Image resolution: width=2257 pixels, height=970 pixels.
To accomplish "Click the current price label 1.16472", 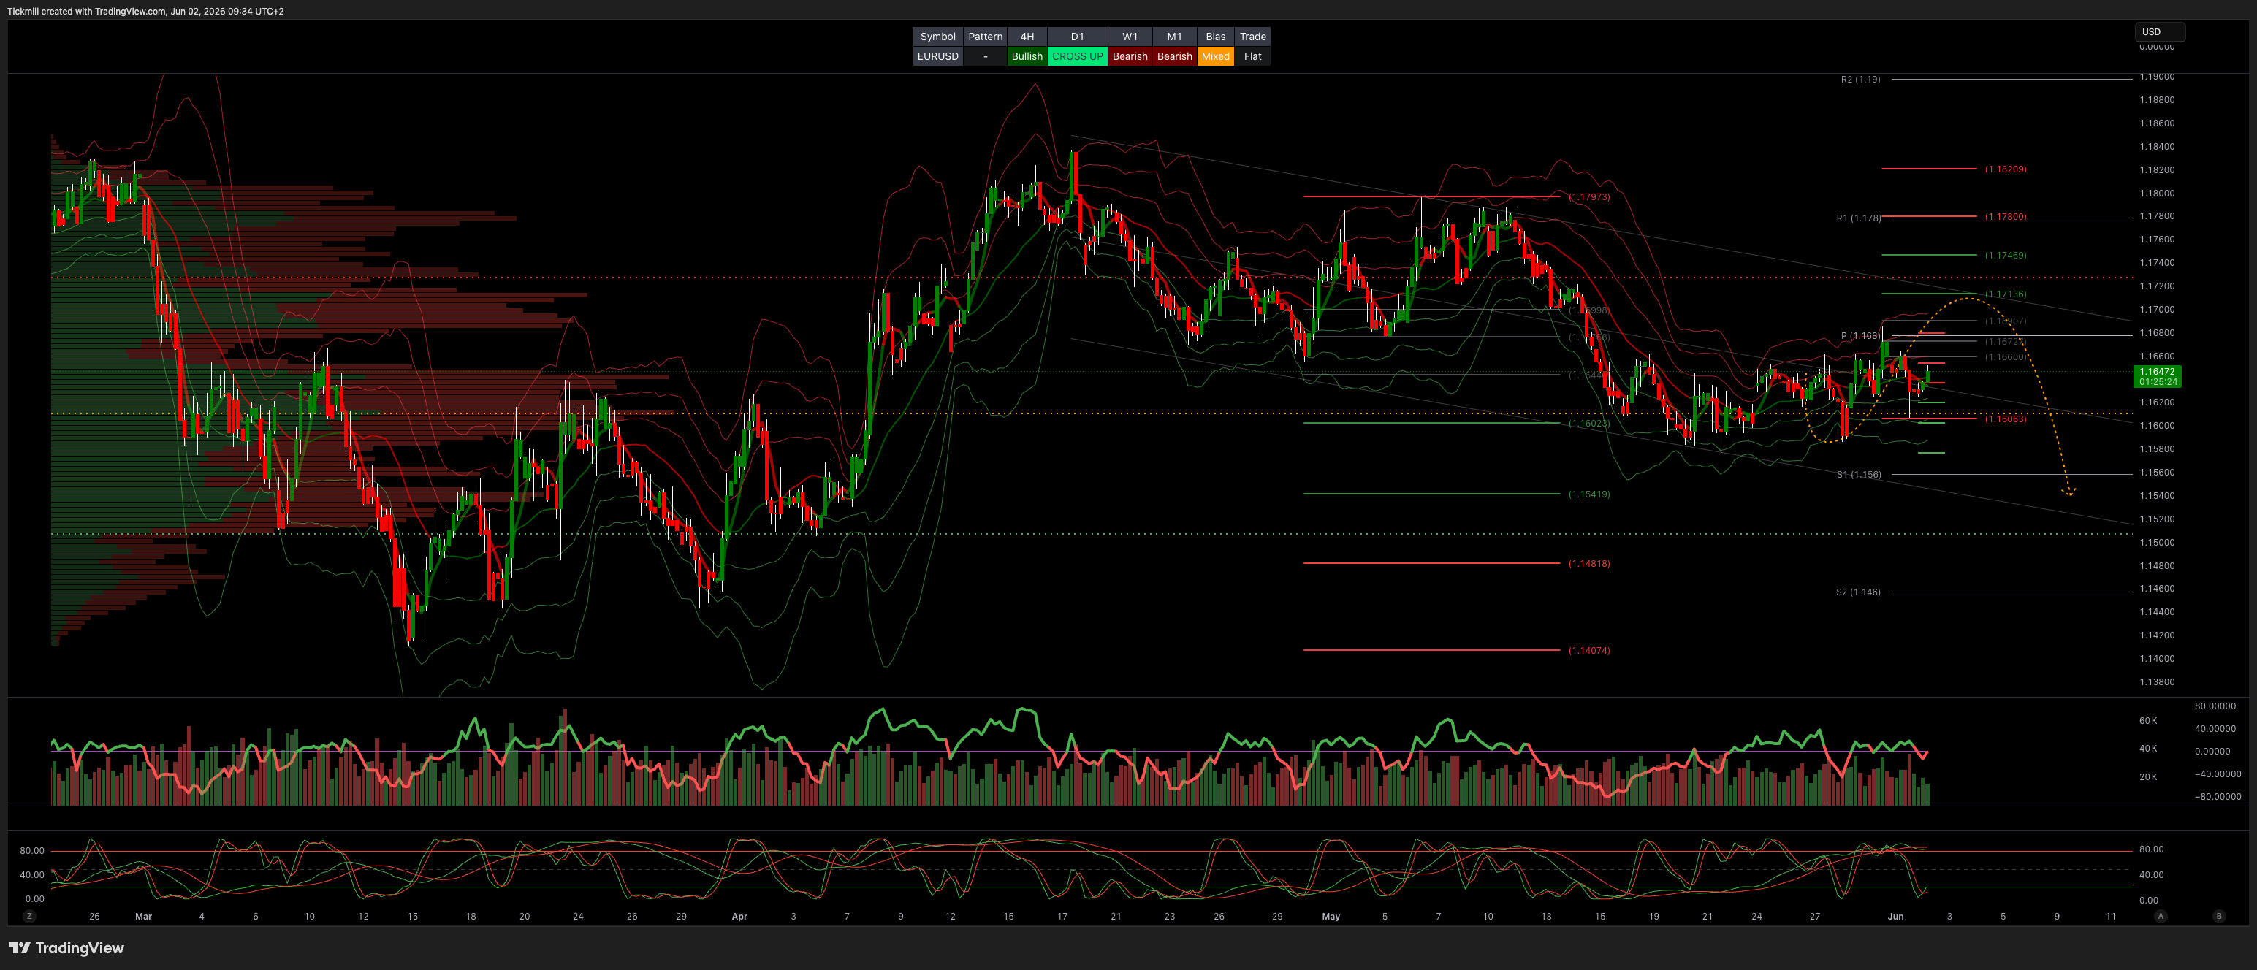I will [x=2157, y=377].
